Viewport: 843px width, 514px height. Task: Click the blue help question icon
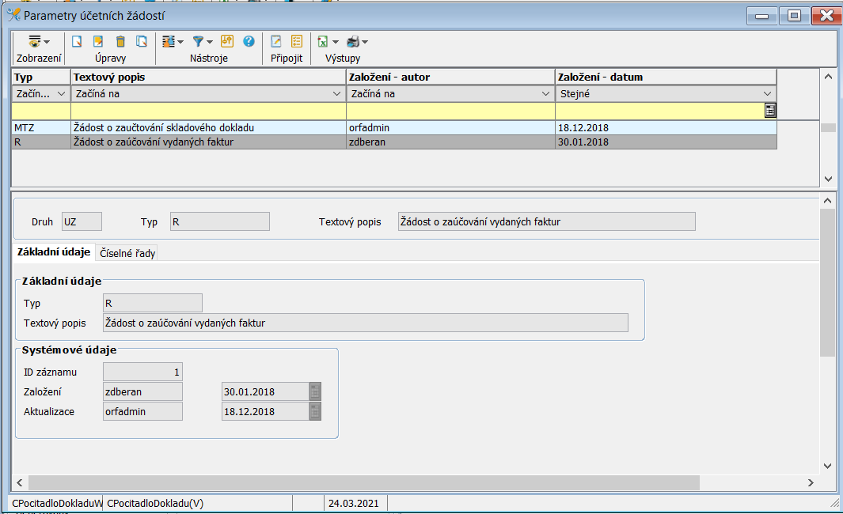click(x=249, y=41)
